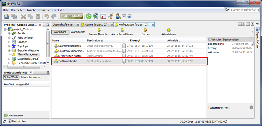Collapse the Alarmplan-Eigenschaften section

click(x=209, y=40)
